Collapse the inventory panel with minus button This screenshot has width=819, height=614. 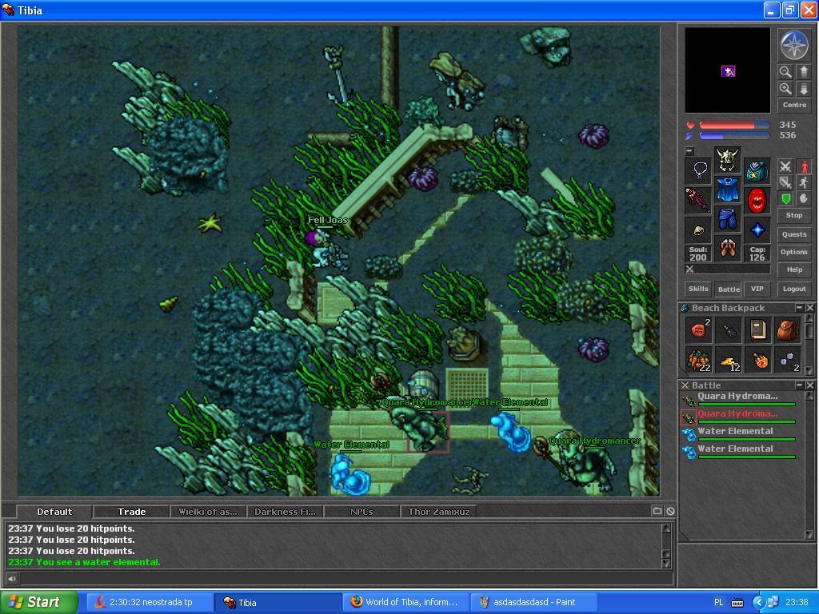coord(689,151)
